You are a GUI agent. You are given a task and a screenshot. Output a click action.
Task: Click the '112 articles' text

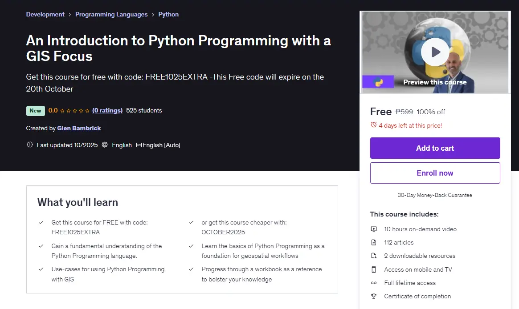(399, 243)
